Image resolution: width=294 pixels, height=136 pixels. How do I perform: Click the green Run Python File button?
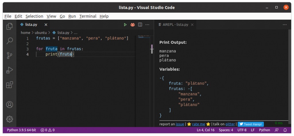click(125, 25)
